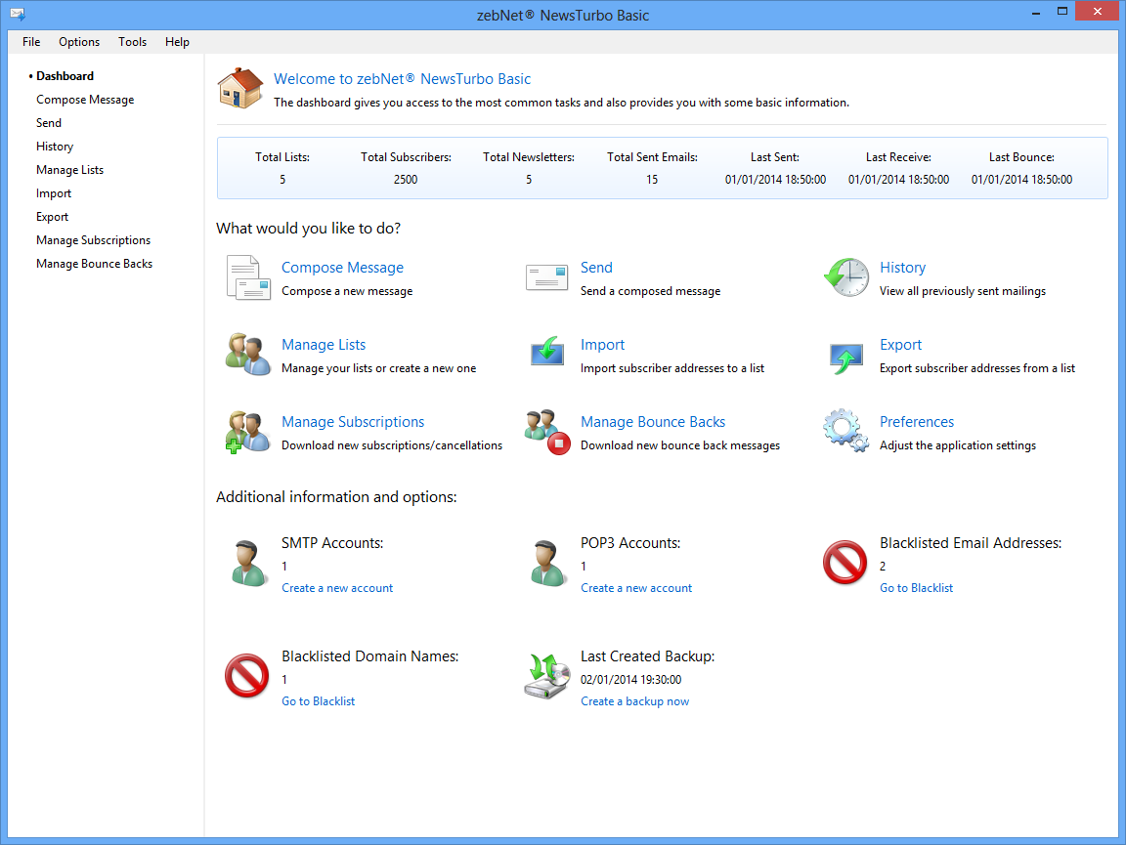The height and width of the screenshot is (845, 1126).
Task: Go to Blacklist under Blacklisted Email Addresses
Action: (x=916, y=588)
